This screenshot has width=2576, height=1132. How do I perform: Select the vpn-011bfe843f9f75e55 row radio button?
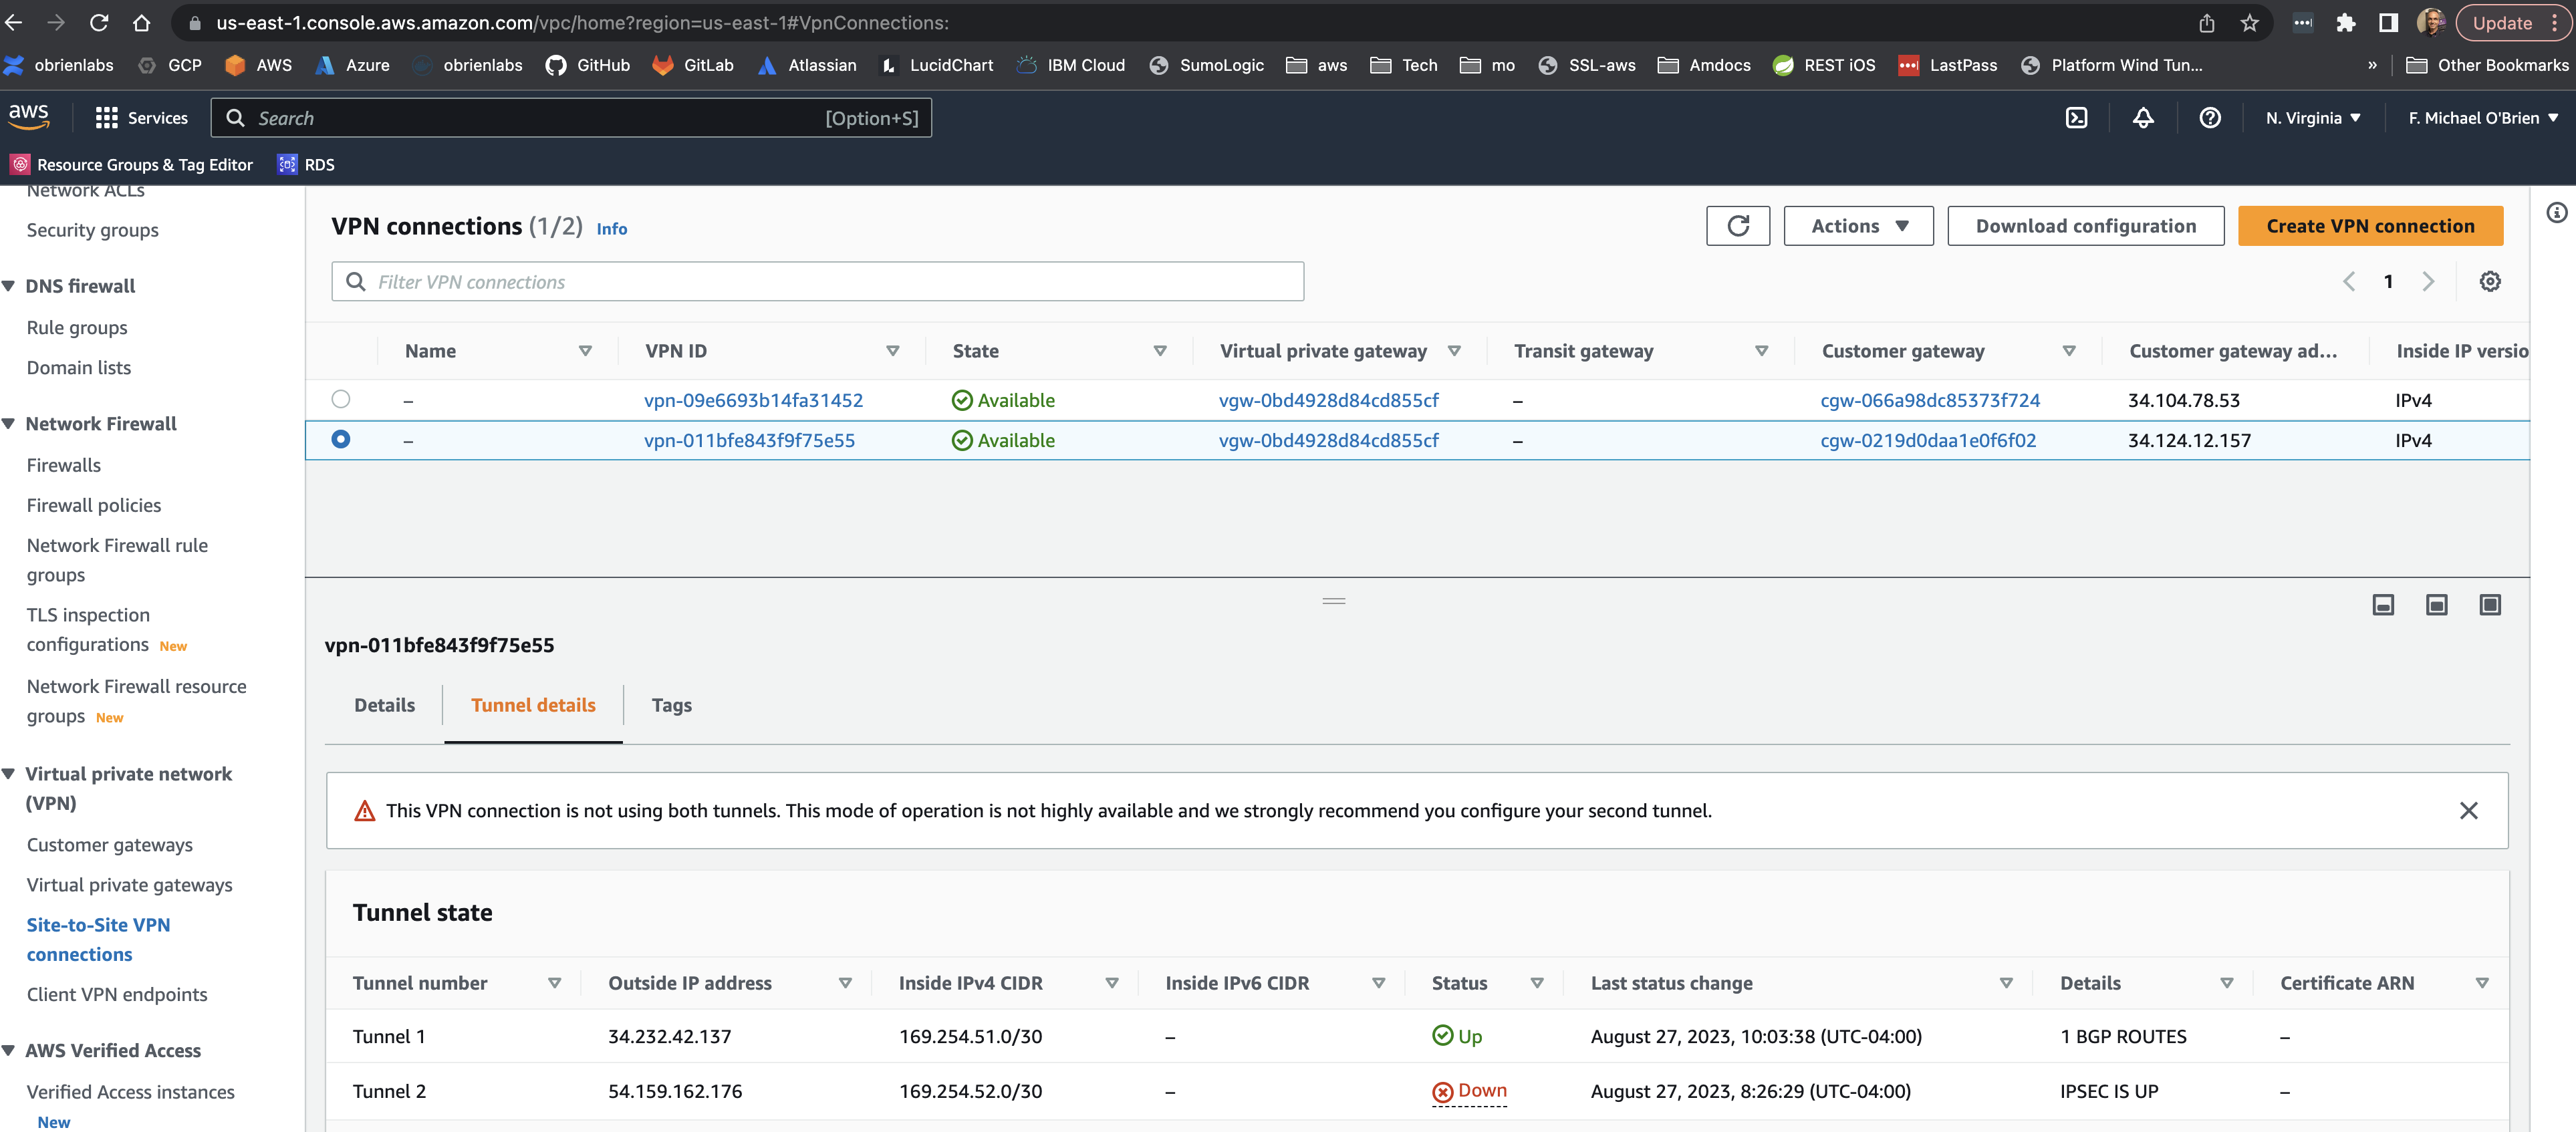pos(342,439)
